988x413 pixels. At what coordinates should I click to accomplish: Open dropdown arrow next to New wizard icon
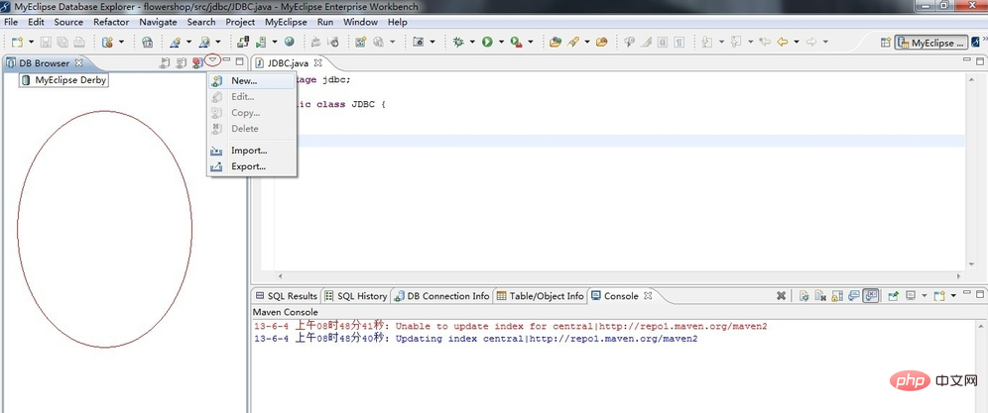(31, 43)
